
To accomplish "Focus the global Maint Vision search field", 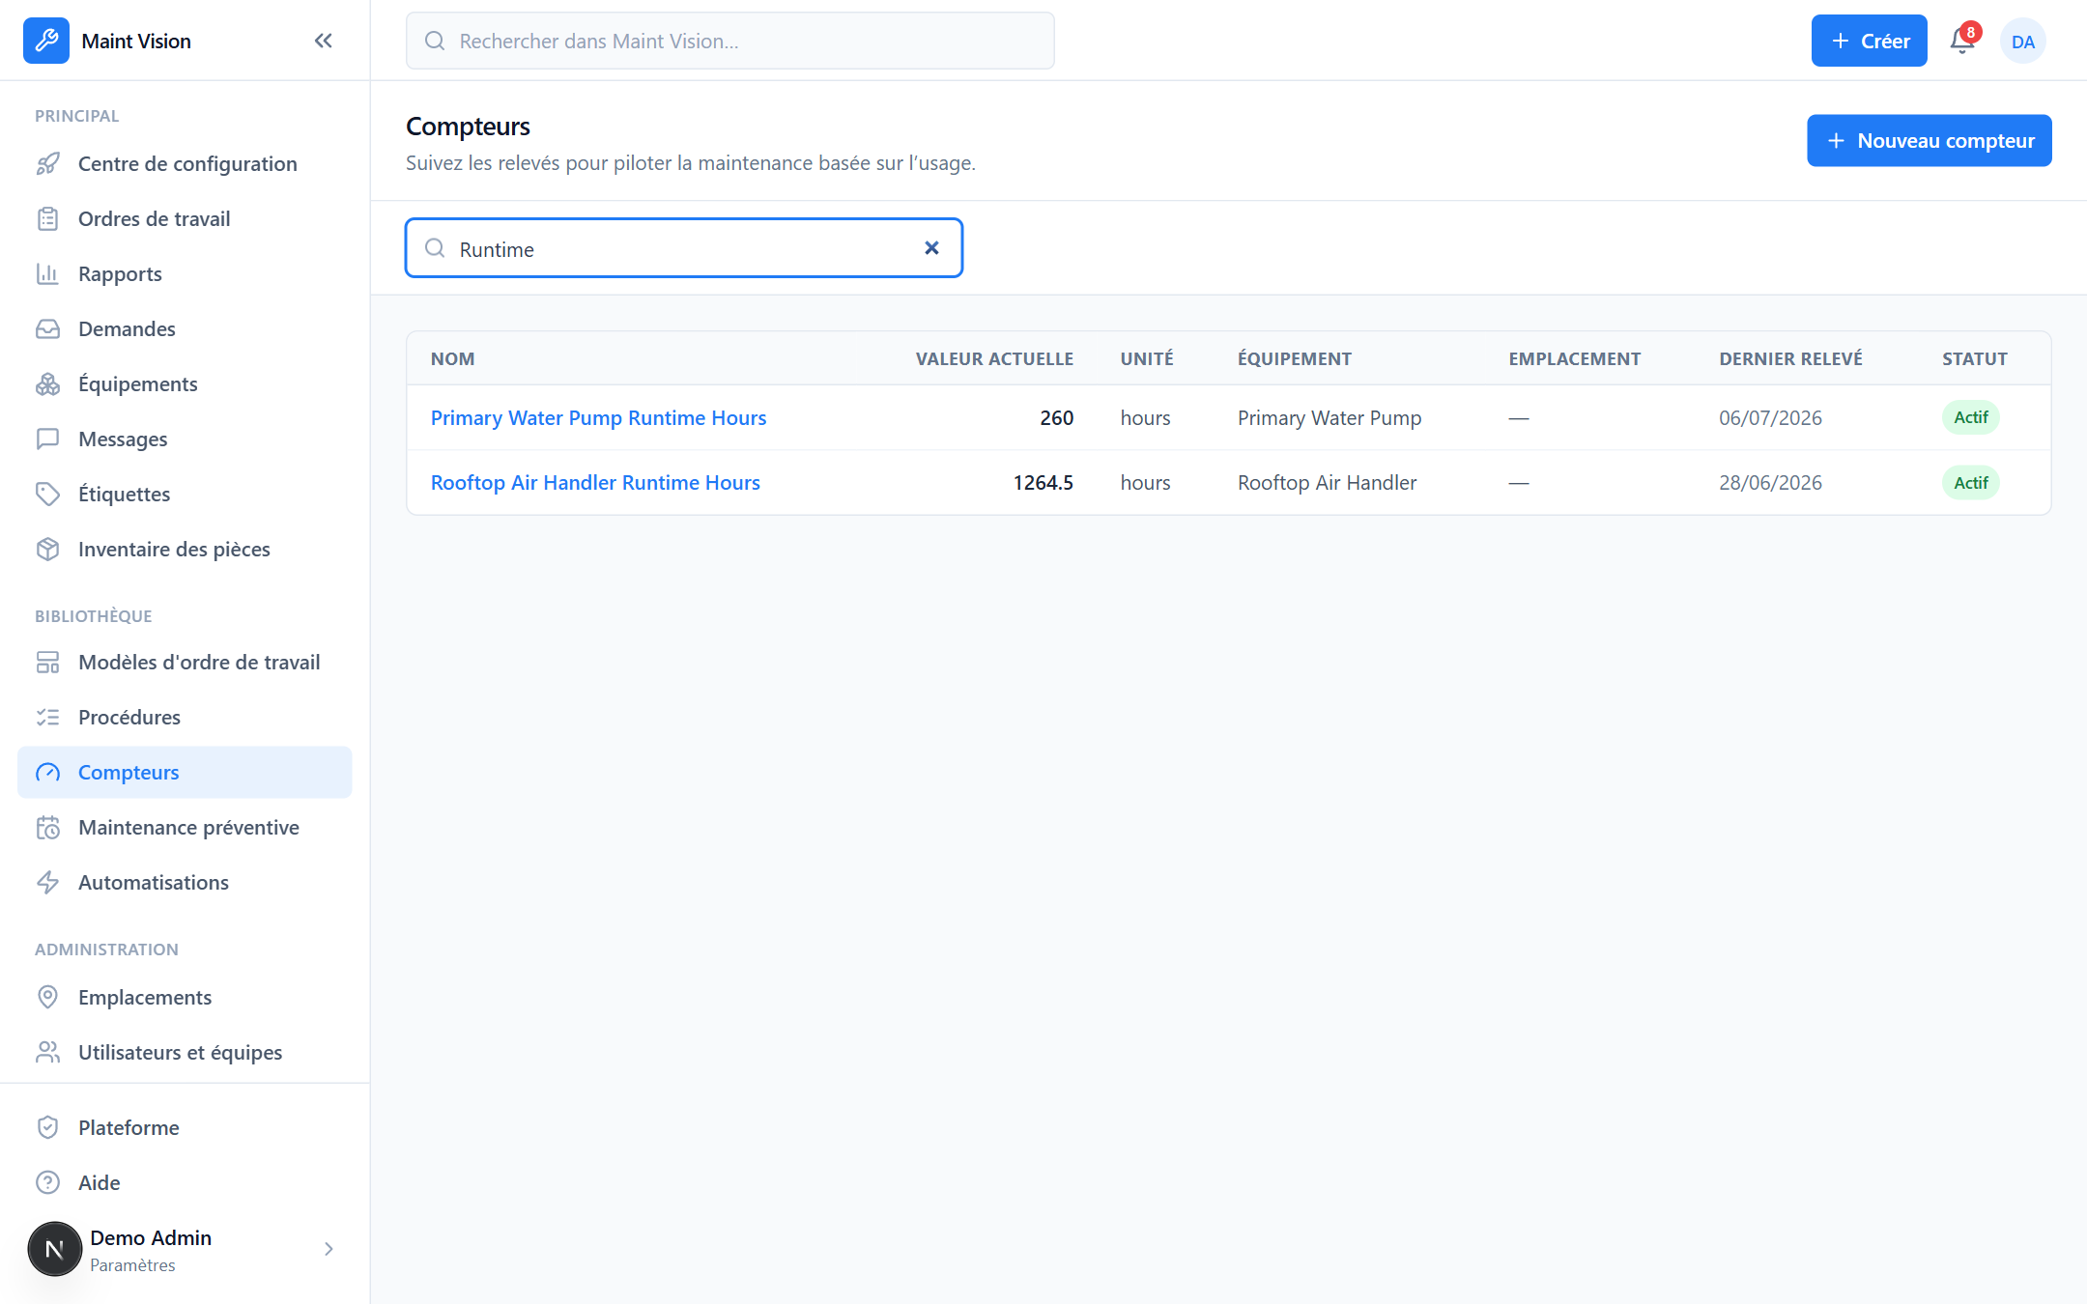I will 729,41.
